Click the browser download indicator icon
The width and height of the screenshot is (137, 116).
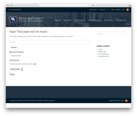(93, 5)
